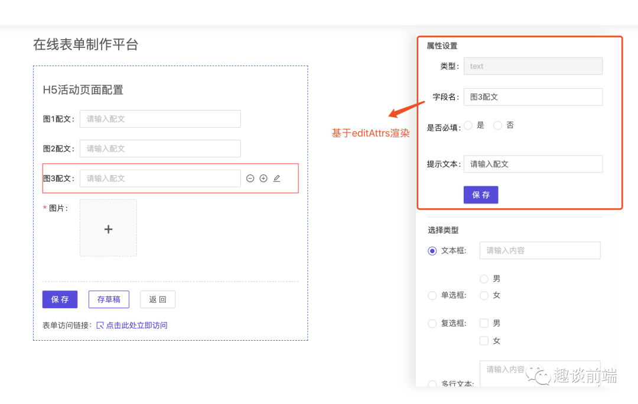
Task: Edit the 字段名 input field
Action: (x=533, y=97)
